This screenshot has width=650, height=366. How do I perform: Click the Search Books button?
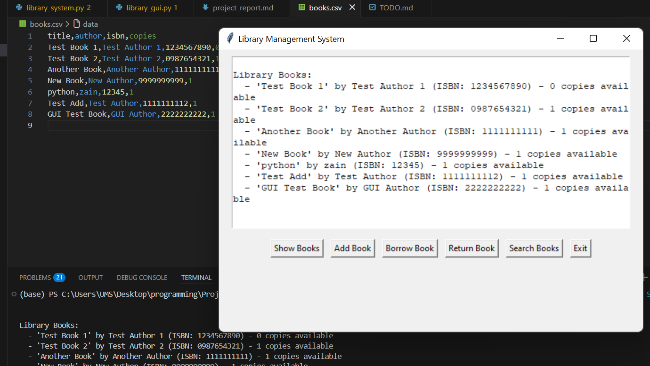(x=534, y=248)
